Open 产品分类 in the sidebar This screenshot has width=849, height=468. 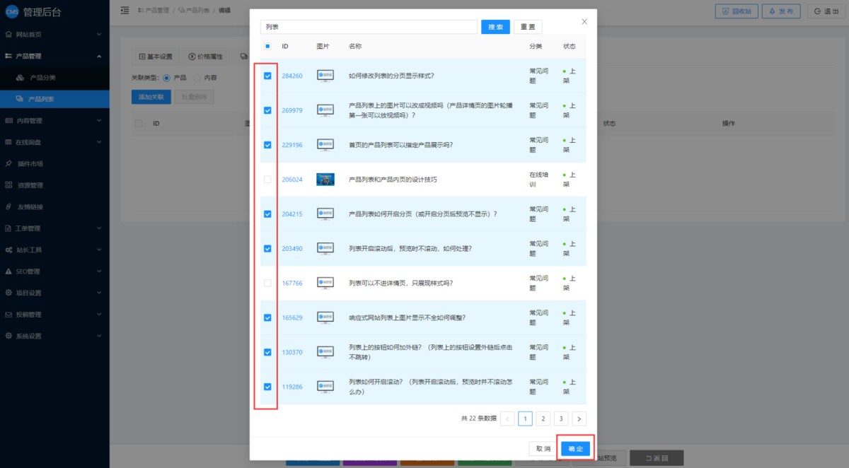[x=42, y=78]
